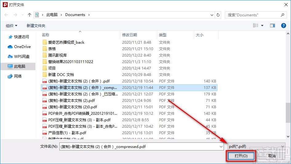The image size is (291, 164).
Task: Click the PDF icon of 产品信息(1) - 副本.pdf
Action: click(45, 133)
